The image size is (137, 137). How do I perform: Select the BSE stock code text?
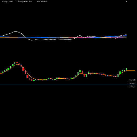coord(42,2)
